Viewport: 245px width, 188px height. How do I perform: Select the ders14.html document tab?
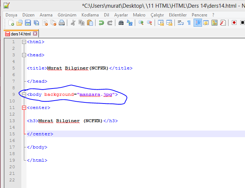point(21,34)
